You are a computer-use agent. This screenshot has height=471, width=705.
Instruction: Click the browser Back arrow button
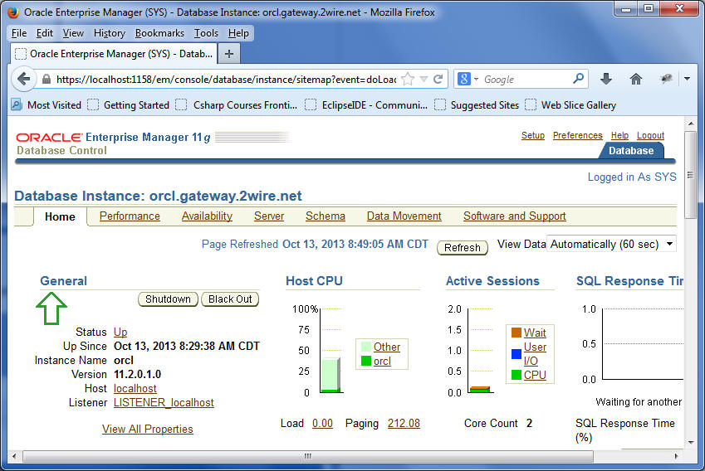point(24,79)
